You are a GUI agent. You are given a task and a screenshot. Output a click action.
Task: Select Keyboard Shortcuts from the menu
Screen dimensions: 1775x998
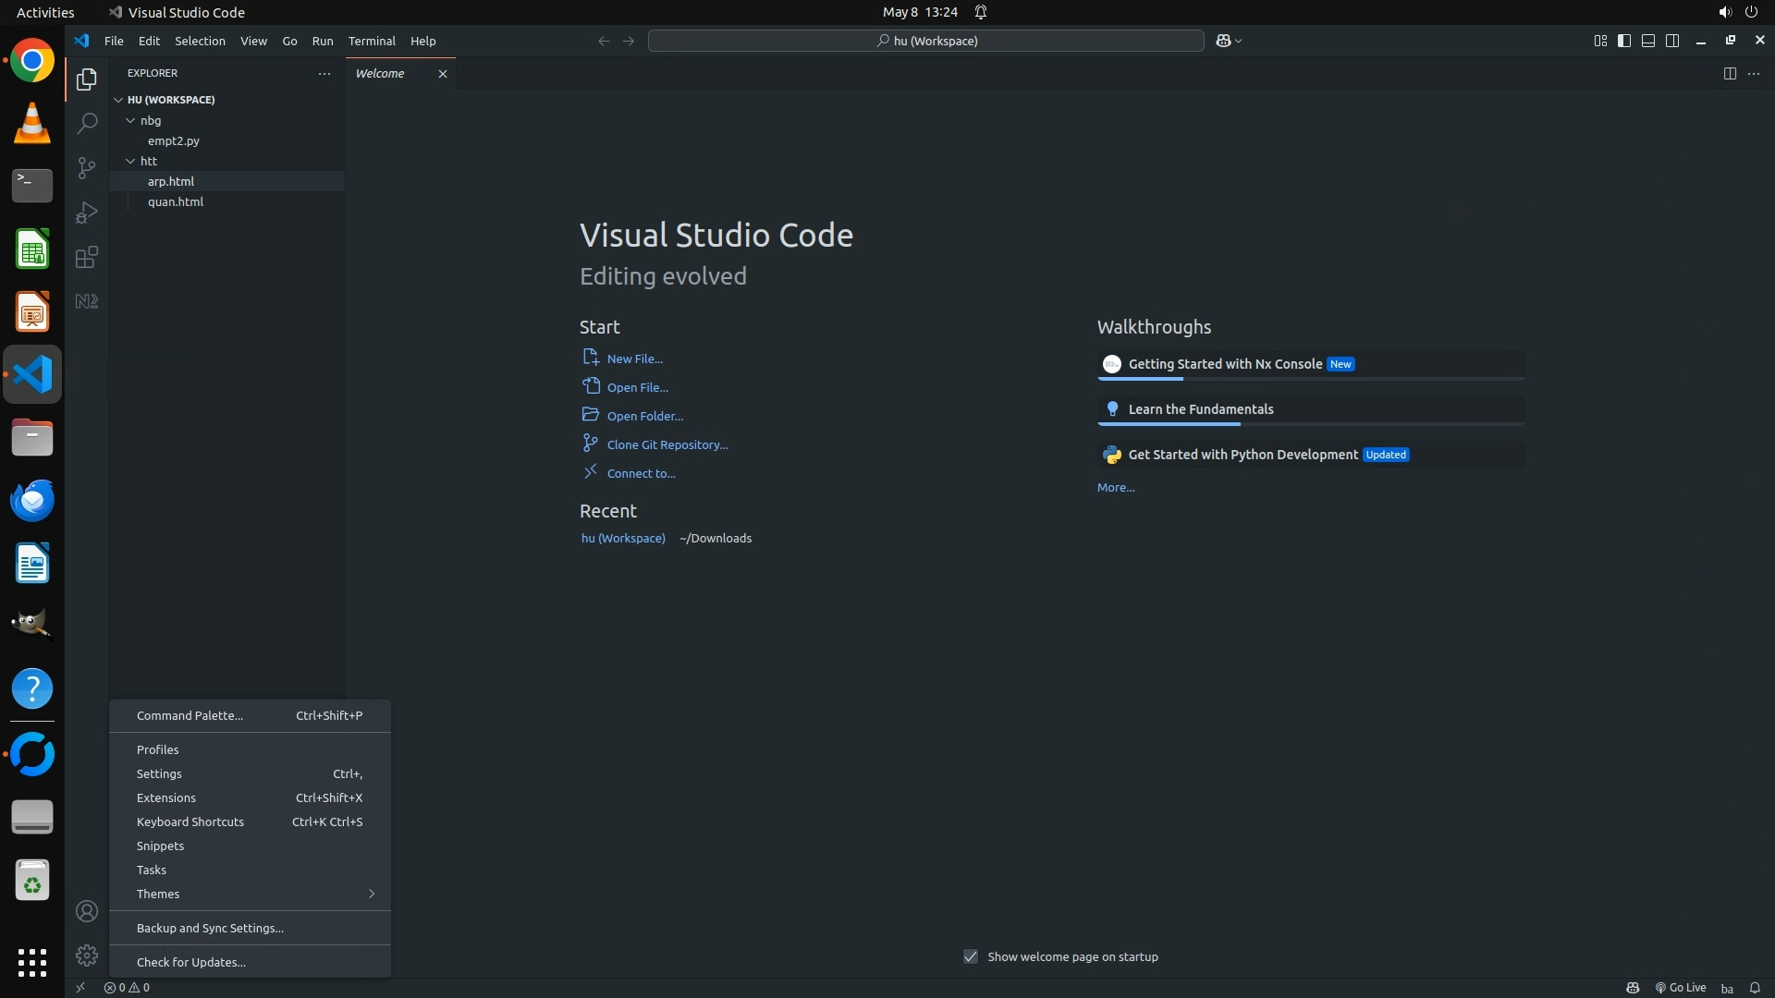tap(190, 822)
